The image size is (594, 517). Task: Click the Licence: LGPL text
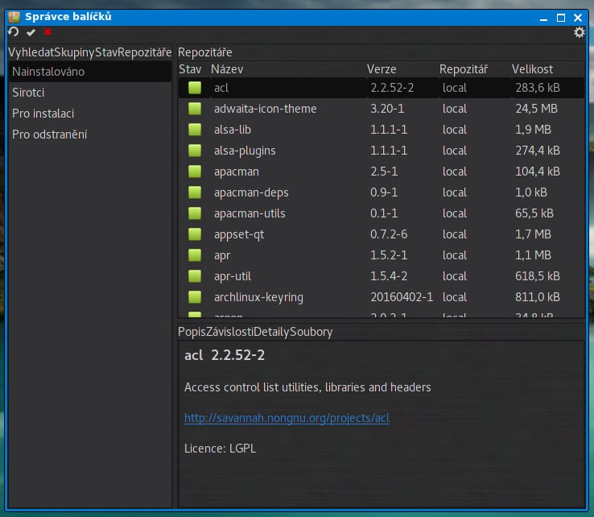[x=220, y=449]
